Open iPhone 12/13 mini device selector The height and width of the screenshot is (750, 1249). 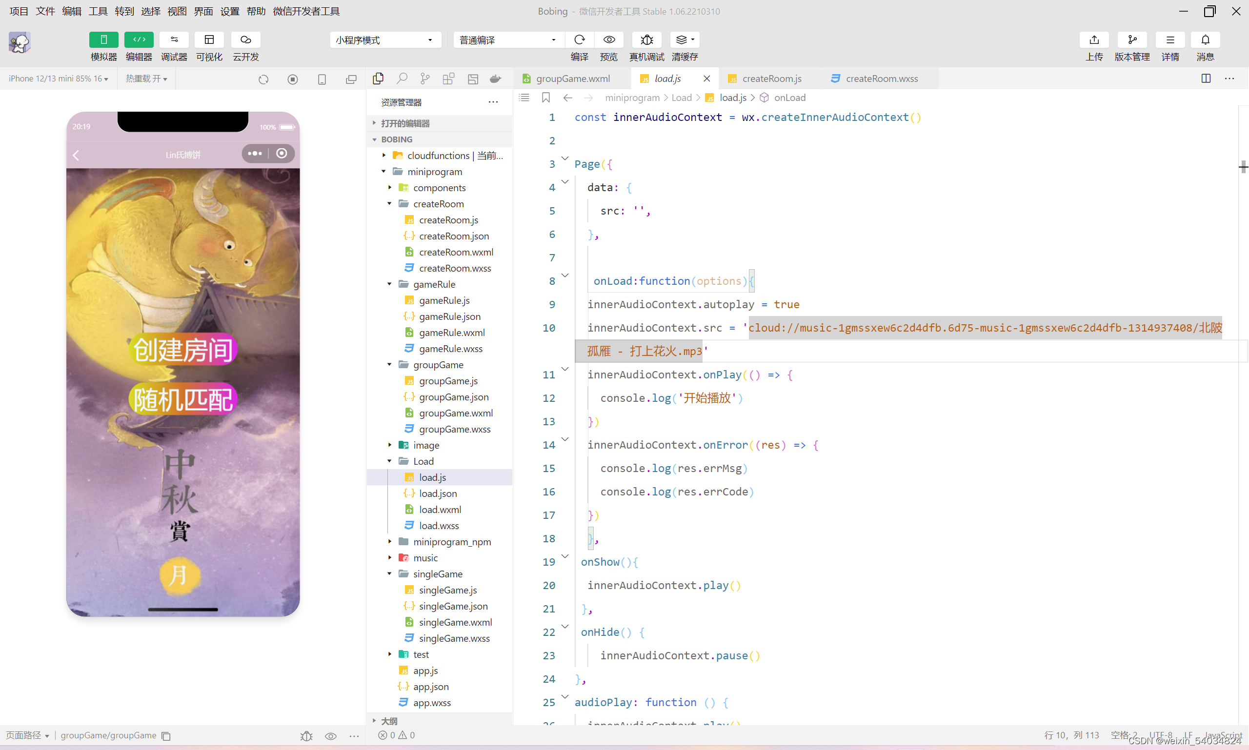58,79
